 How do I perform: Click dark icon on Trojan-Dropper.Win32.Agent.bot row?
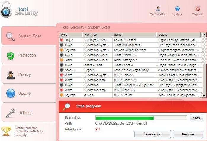coord(62,85)
